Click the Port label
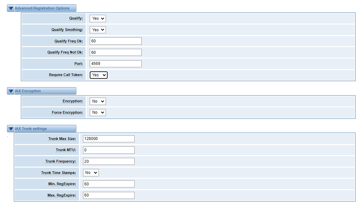The image size is (362, 208). (x=79, y=64)
